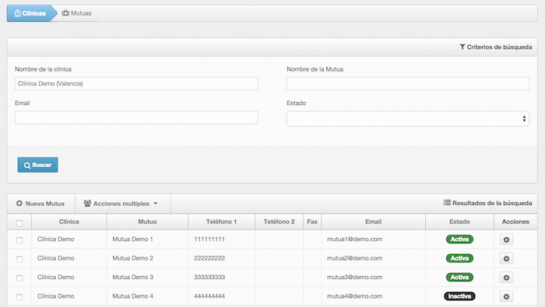Click the Clínica column header
This screenshot has width=545, height=307.
click(x=69, y=222)
